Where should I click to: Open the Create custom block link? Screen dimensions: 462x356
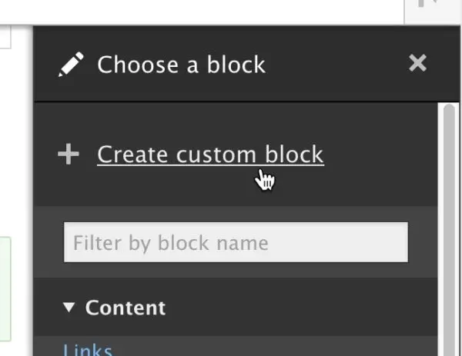[210, 155]
